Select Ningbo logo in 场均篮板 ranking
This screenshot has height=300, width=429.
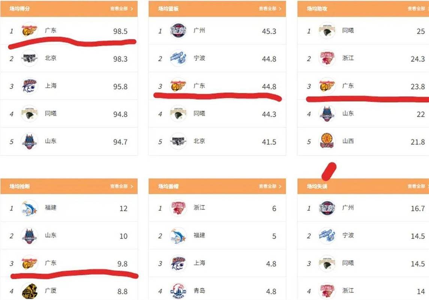pos(178,58)
